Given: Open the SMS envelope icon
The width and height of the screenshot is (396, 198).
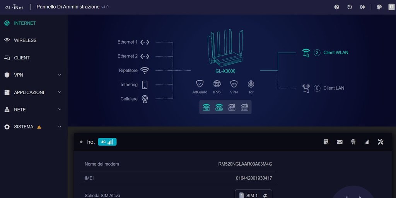Looking at the screenshot, I should tap(340, 142).
